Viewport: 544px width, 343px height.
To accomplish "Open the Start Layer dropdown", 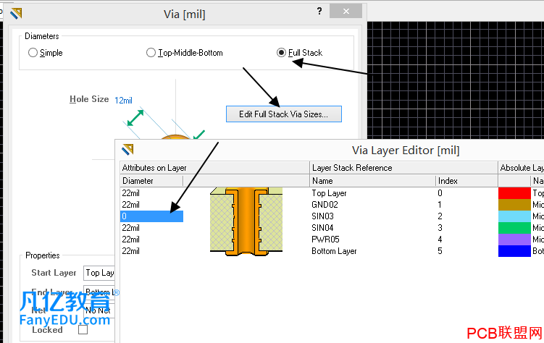I will (x=99, y=273).
